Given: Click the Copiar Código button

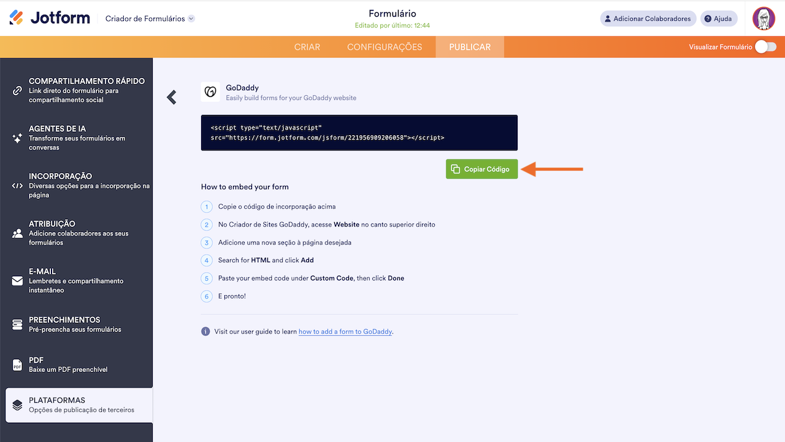Looking at the screenshot, I should point(481,169).
